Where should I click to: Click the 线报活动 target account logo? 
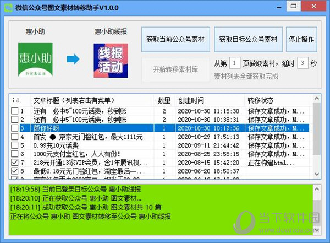pos(111,61)
